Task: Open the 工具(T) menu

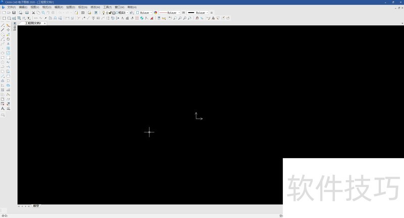Action: [108, 7]
